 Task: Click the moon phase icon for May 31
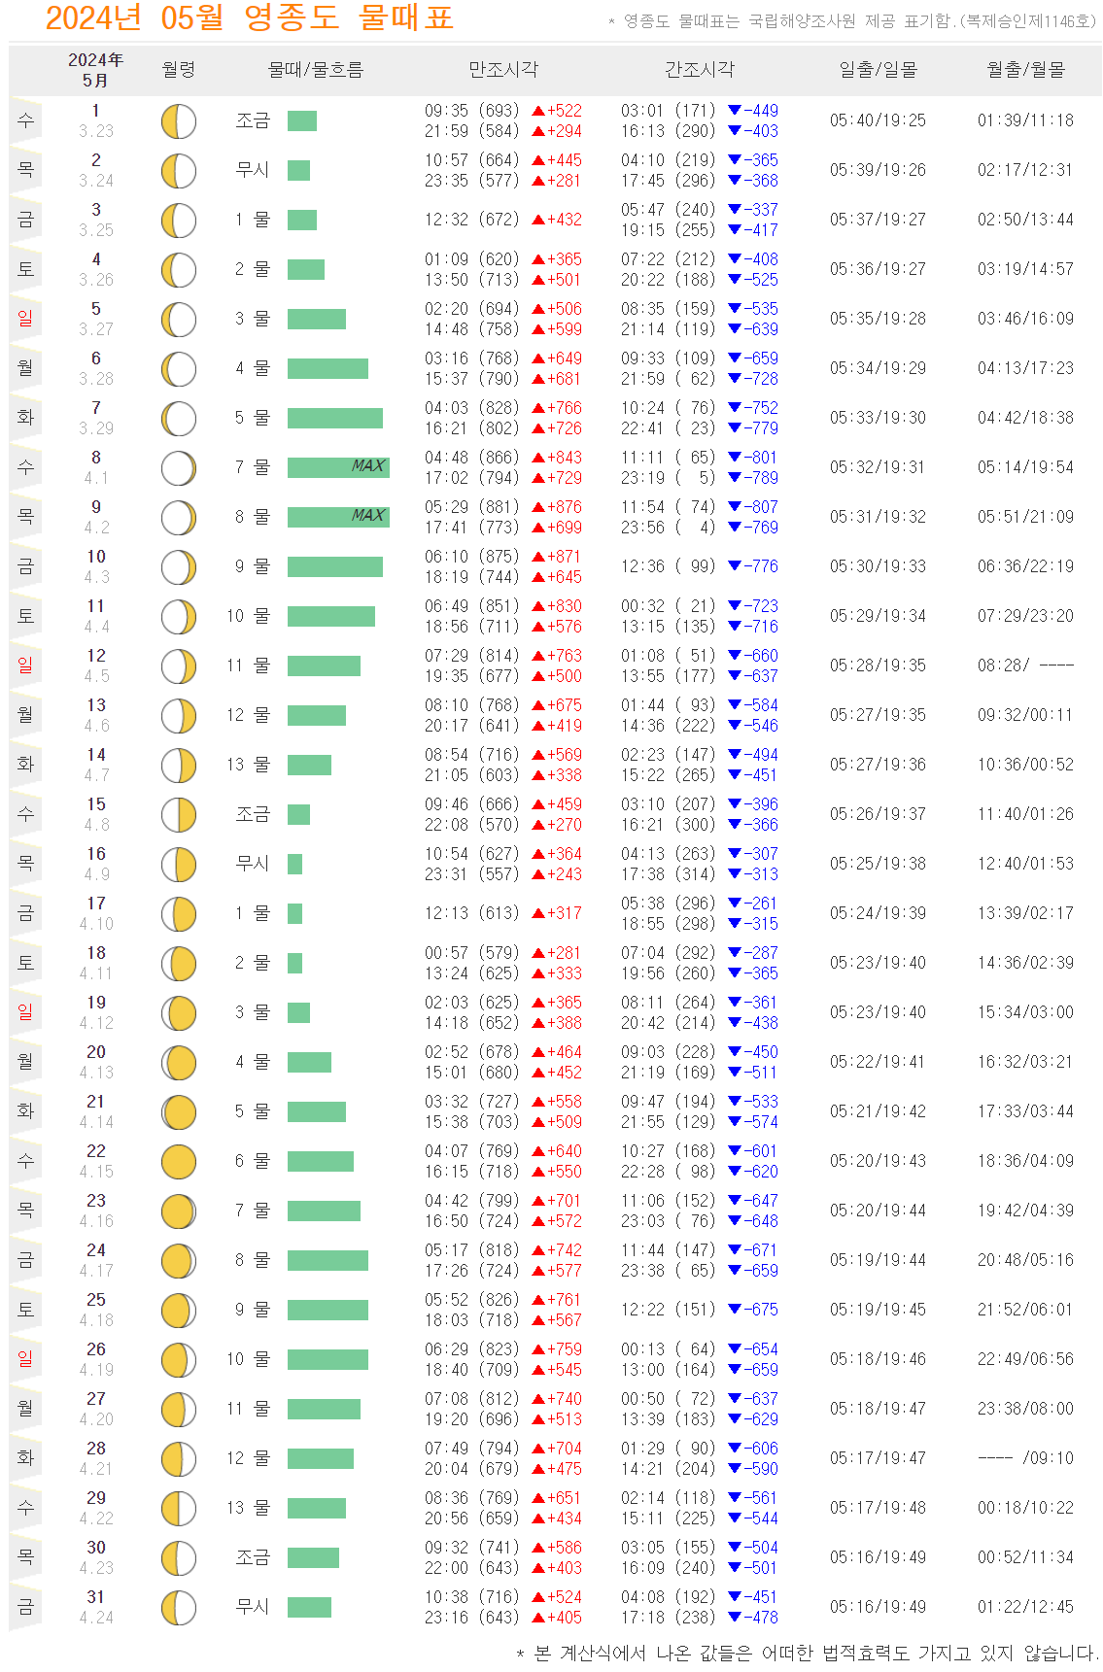pyautogui.click(x=179, y=1608)
